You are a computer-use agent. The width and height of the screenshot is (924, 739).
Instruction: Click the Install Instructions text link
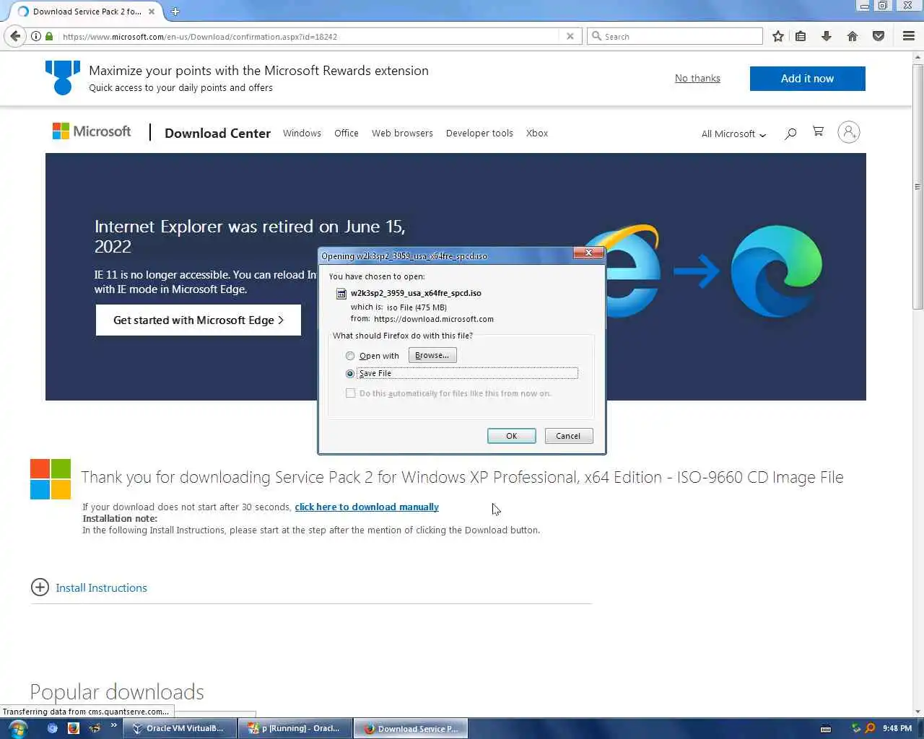pyautogui.click(x=101, y=588)
